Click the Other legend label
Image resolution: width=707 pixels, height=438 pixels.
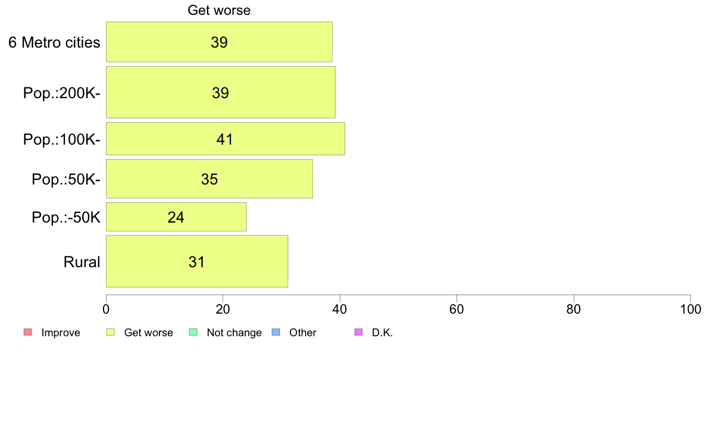click(x=302, y=333)
